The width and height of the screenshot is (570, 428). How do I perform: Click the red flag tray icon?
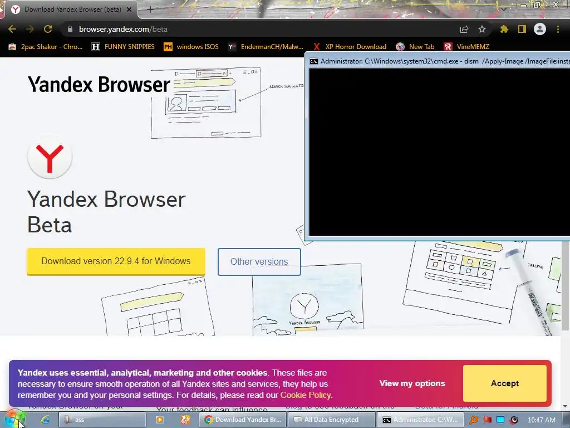click(487, 420)
